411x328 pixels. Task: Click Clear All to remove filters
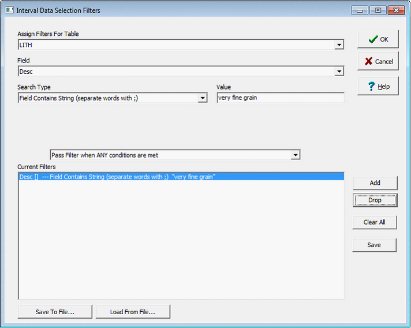[x=375, y=222]
